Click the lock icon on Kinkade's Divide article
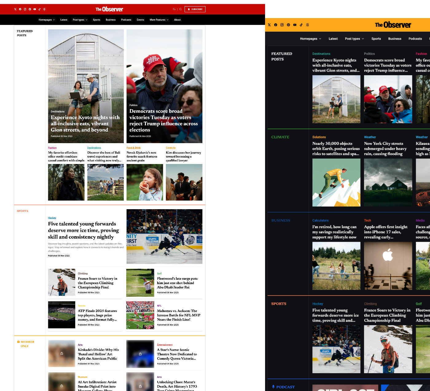This screenshot has width=430, height=391. click(x=61, y=354)
